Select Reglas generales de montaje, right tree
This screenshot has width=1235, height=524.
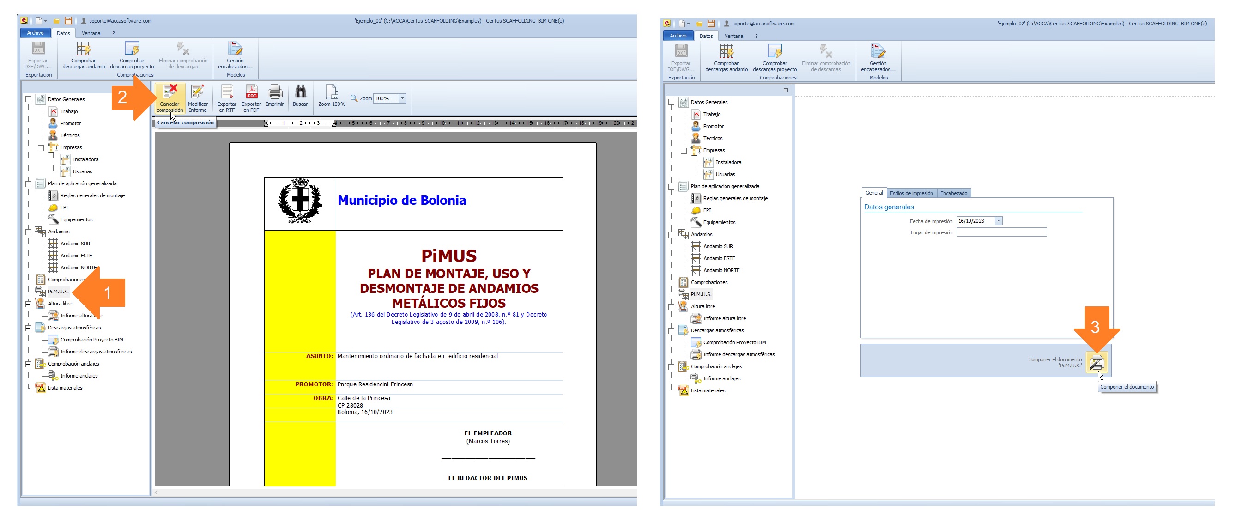735,199
